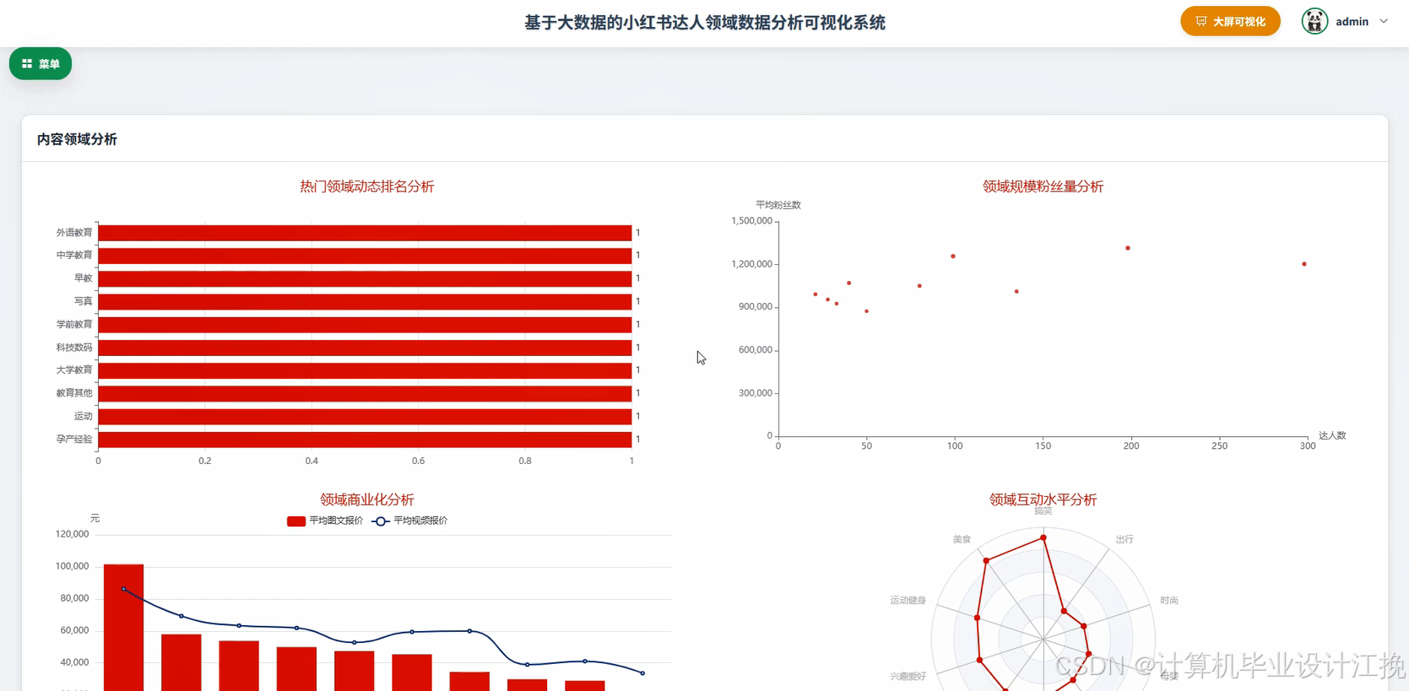Viewport: 1409px width, 691px height.
Task: Click the tallest red bar in 商业化 chart
Action: [x=123, y=627]
